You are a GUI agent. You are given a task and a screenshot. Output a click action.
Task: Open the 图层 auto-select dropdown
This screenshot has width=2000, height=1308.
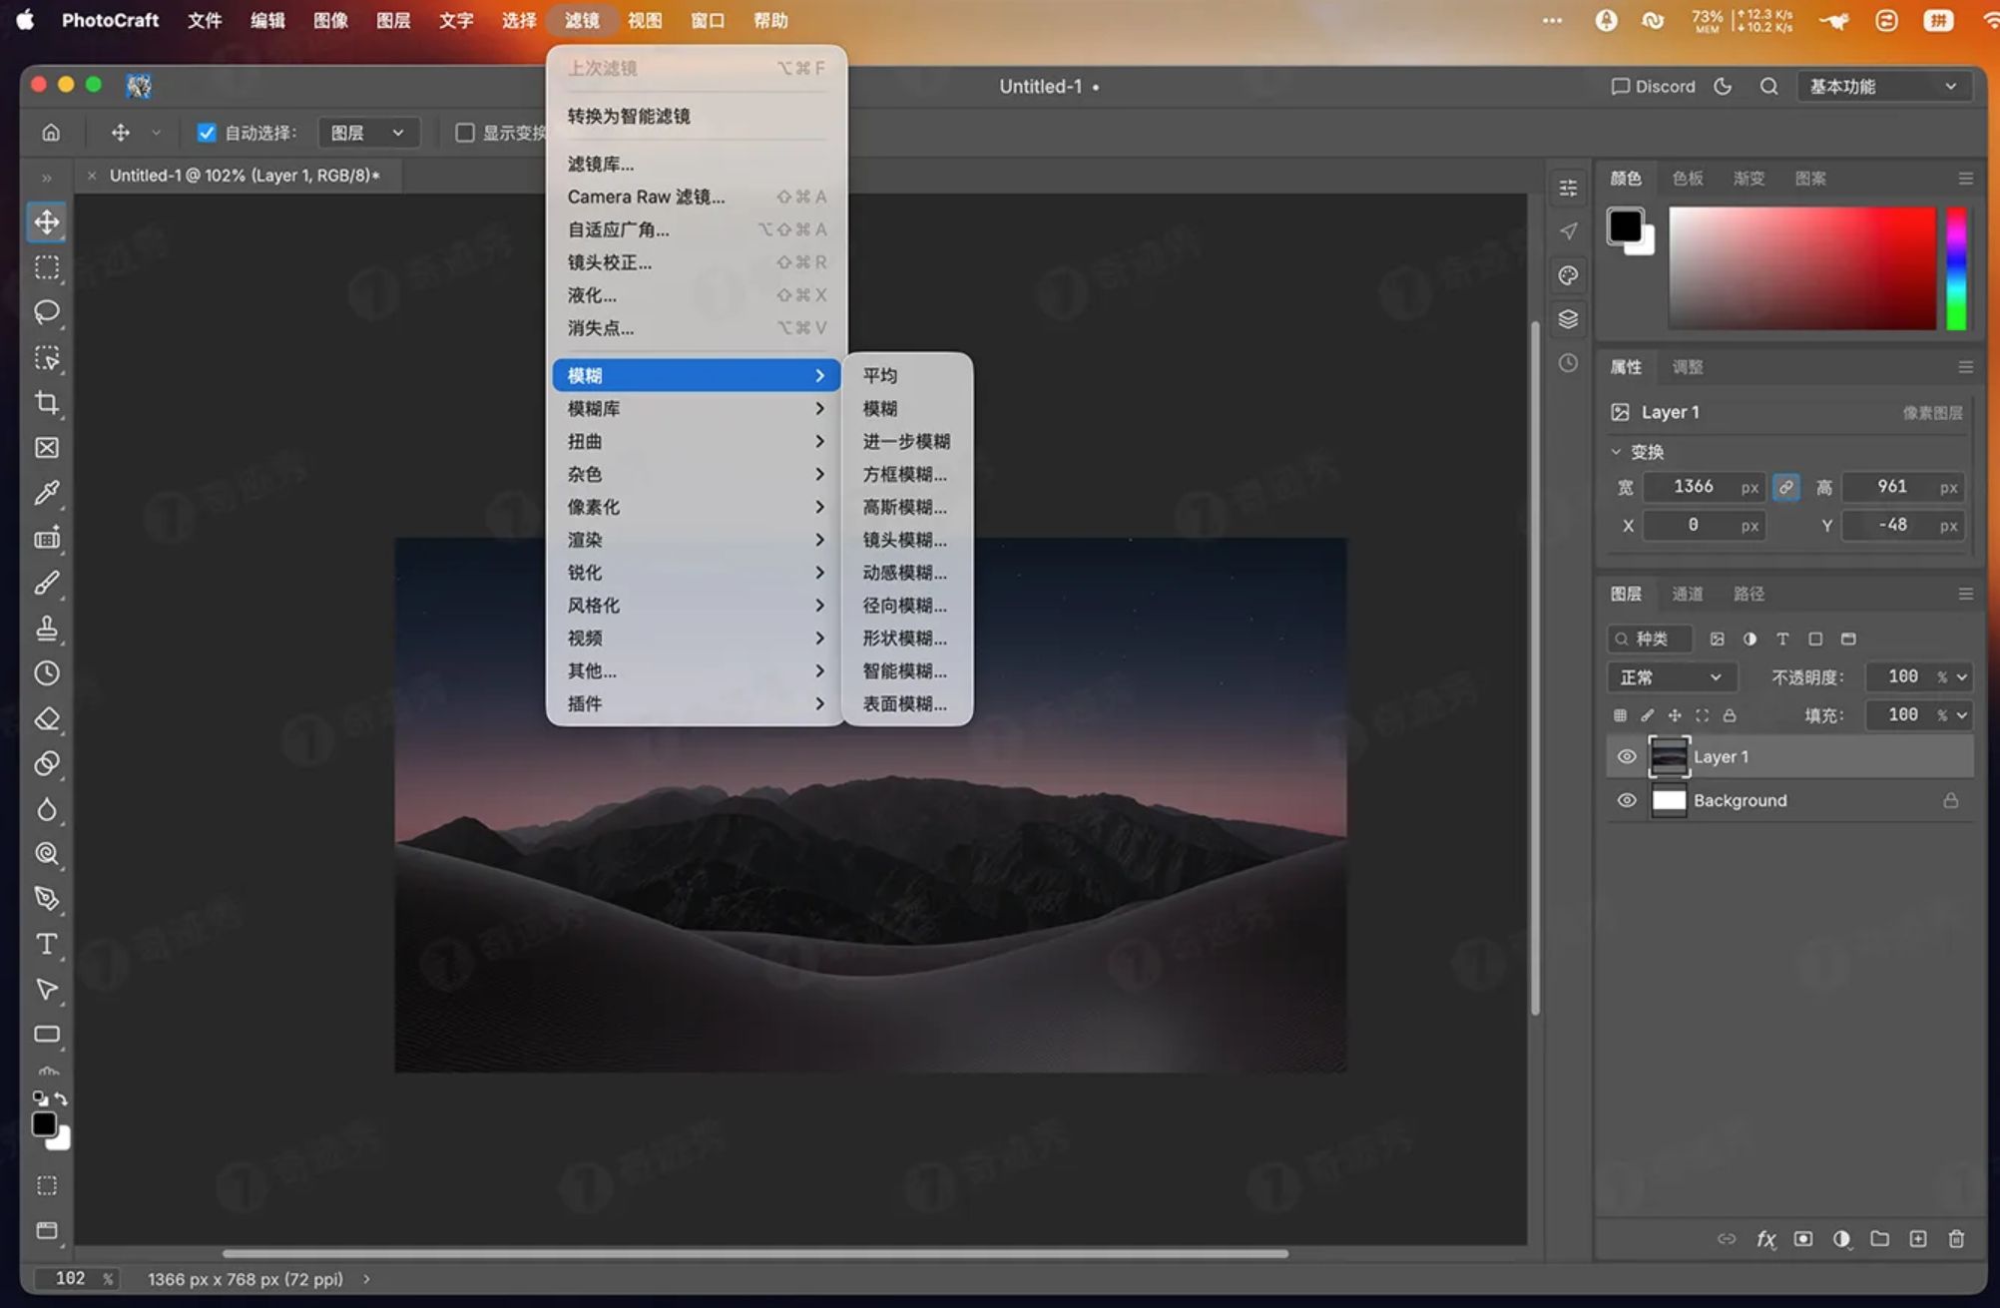368,133
